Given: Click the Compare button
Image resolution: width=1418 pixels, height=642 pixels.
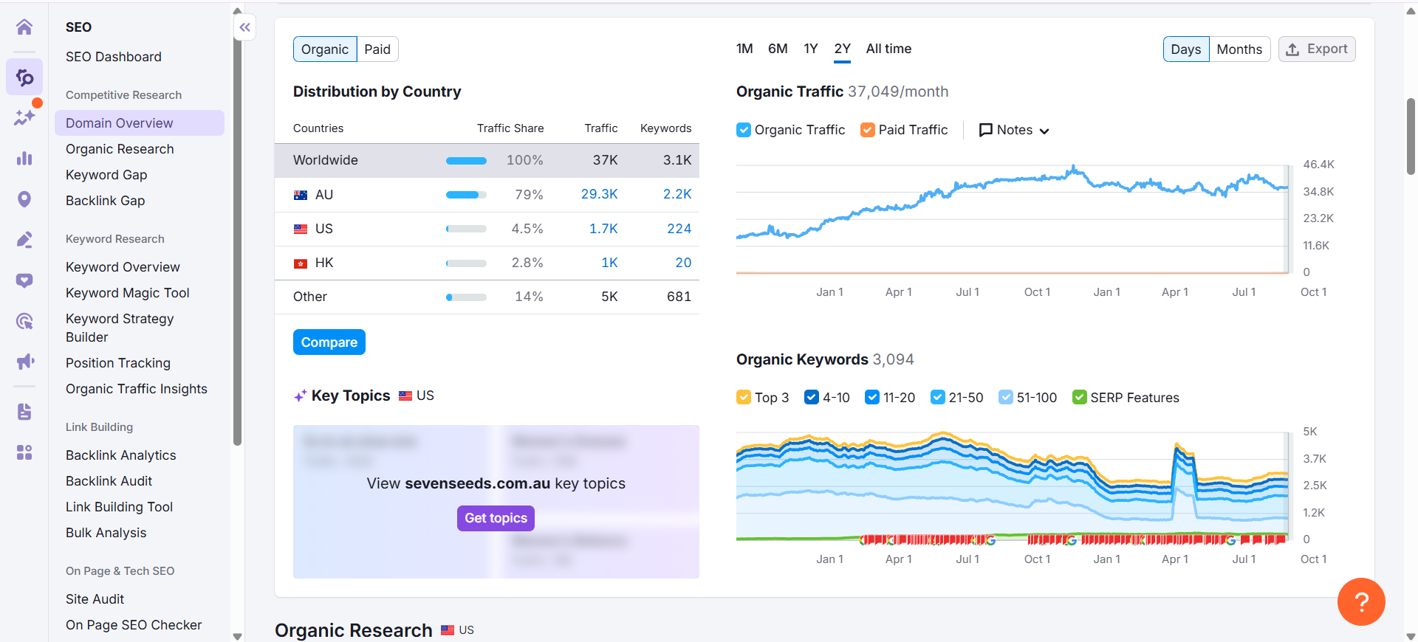Looking at the screenshot, I should pos(329,342).
